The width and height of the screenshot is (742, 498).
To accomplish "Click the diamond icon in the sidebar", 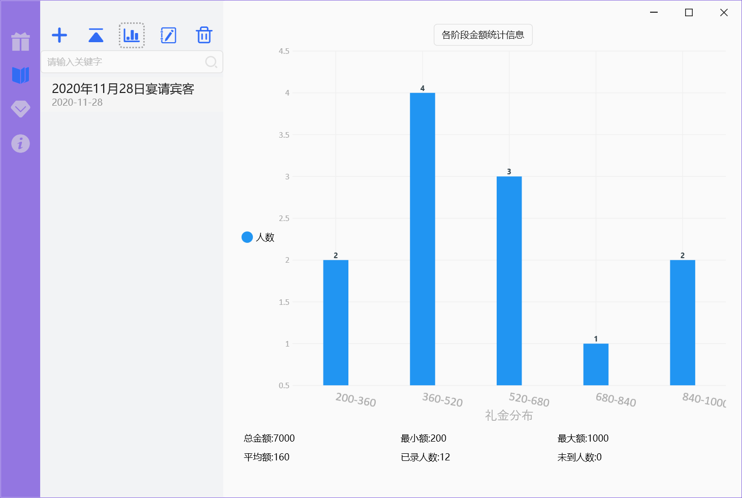I will (20, 109).
